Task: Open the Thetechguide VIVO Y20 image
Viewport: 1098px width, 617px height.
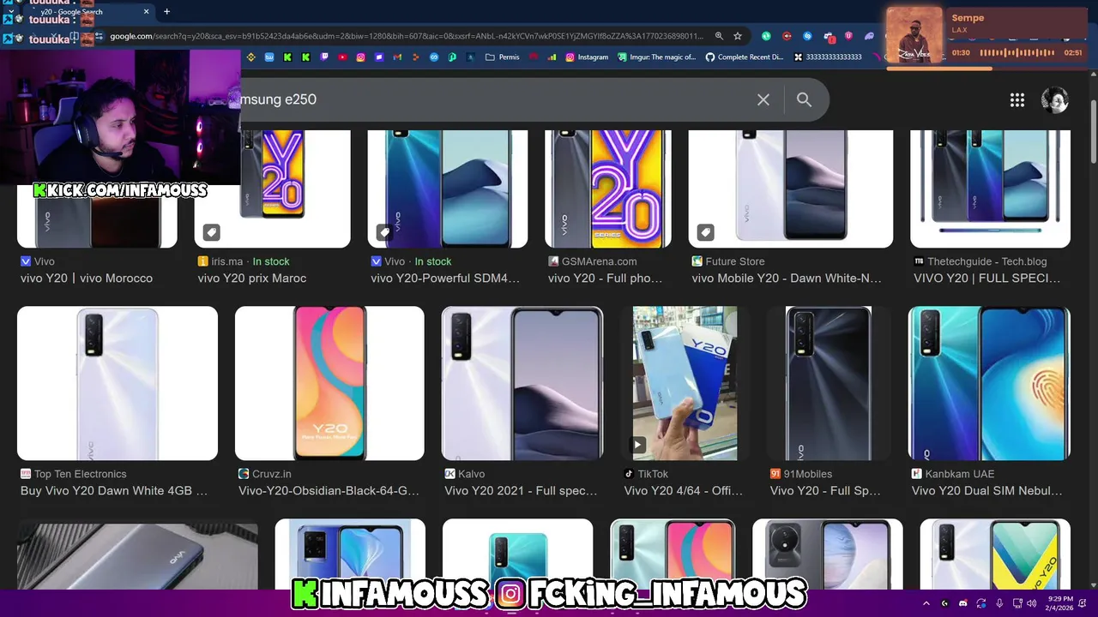Action: pos(990,189)
